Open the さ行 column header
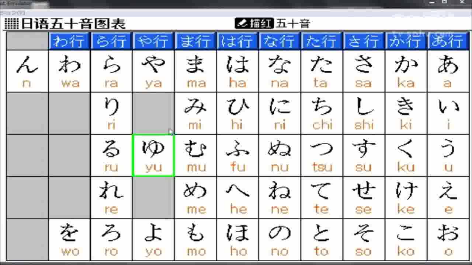 click(364, 41)
